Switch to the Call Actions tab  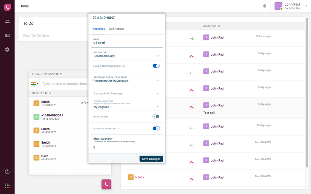(117, 29)
